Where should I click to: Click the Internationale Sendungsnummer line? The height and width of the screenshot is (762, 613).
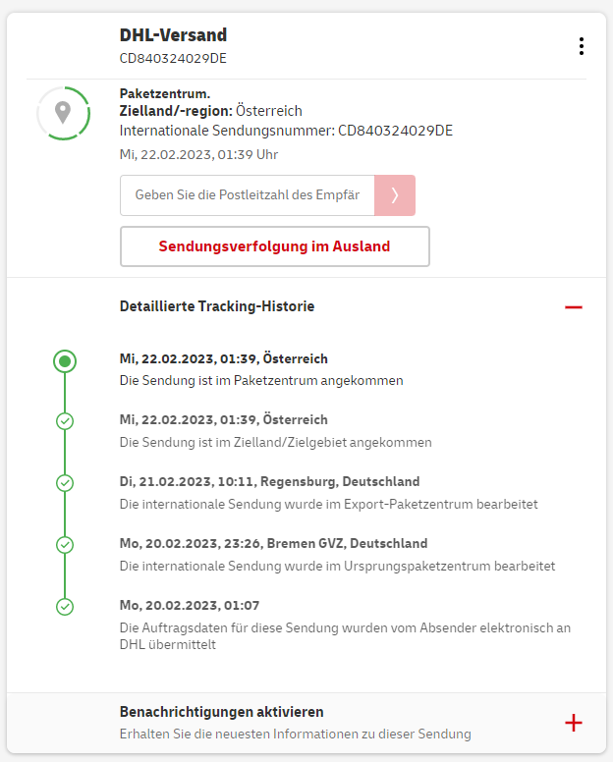click(286, 131)
